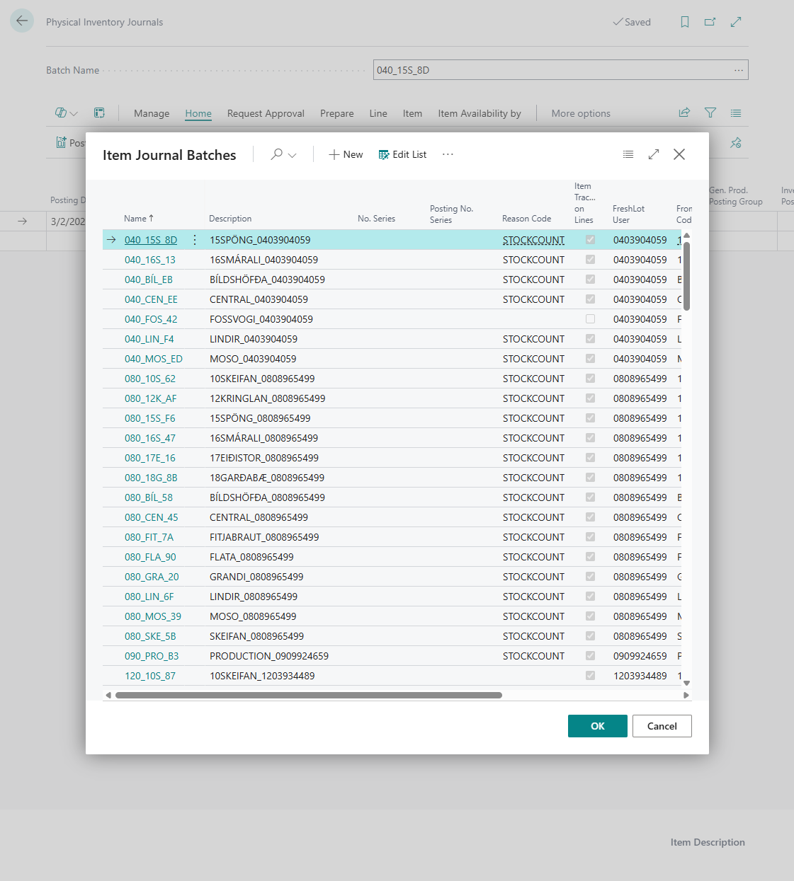Click the Posting No. Series column header
The height and width of the screenshot is (881, 794).
(x=451, y=214)
